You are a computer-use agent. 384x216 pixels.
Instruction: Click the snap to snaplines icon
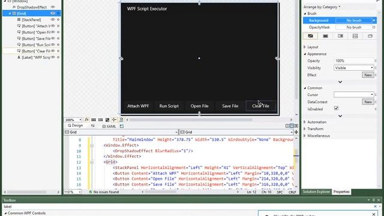(x=114, y=120)
